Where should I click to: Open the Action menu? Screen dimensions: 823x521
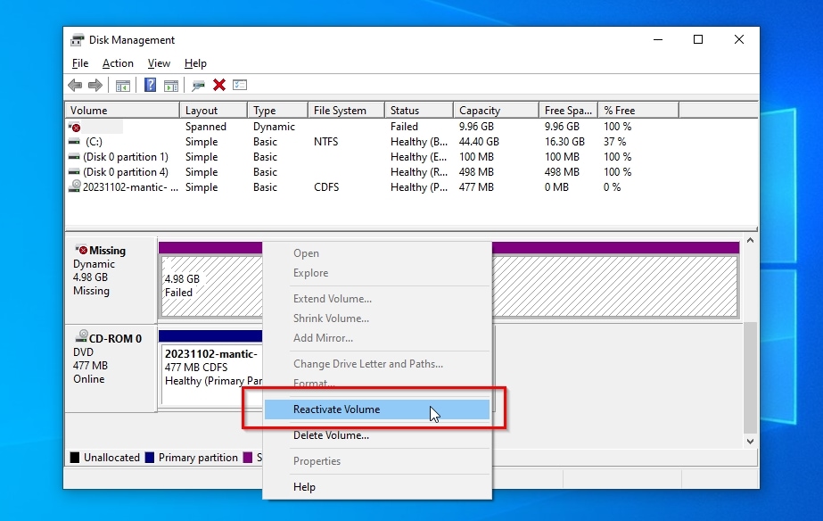pyautogui.click(x=118, y=63)
